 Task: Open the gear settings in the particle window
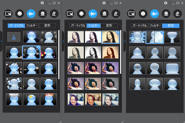tap(42, 3)
